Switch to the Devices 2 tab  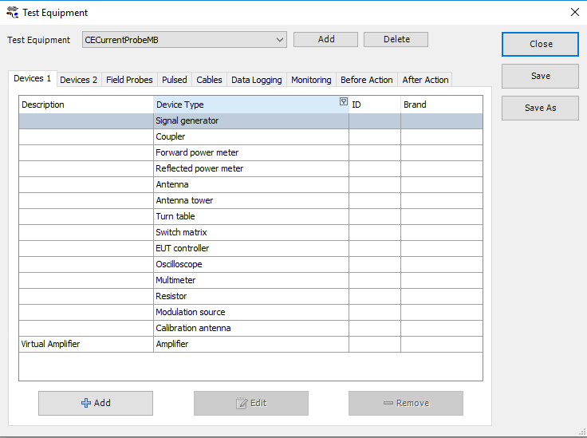click(79, 80)
